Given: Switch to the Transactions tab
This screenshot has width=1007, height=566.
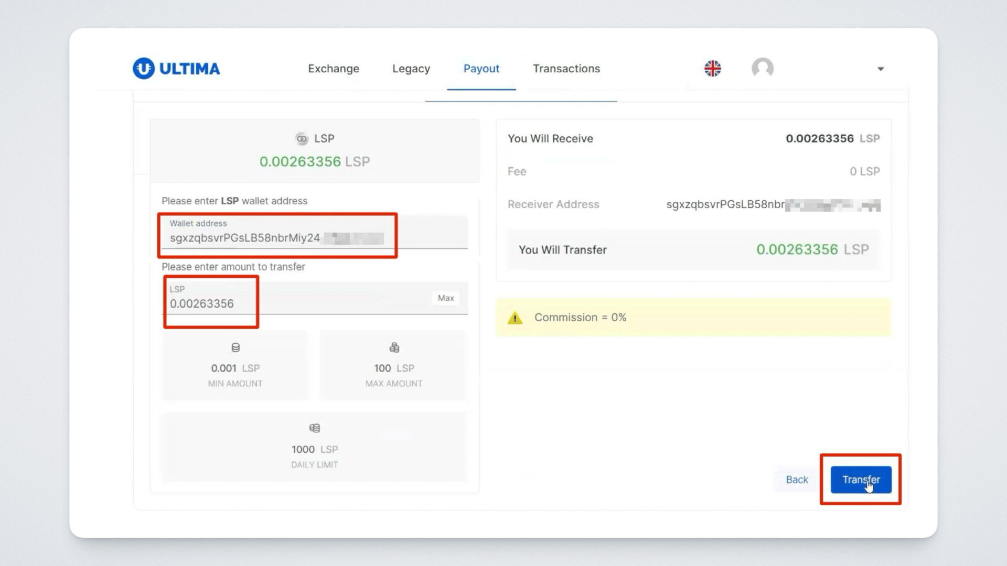Looking at the screenshot, I should [566, 69].
